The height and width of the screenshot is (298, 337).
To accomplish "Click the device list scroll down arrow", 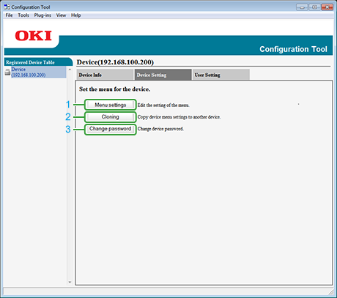I will click(70, 282).
